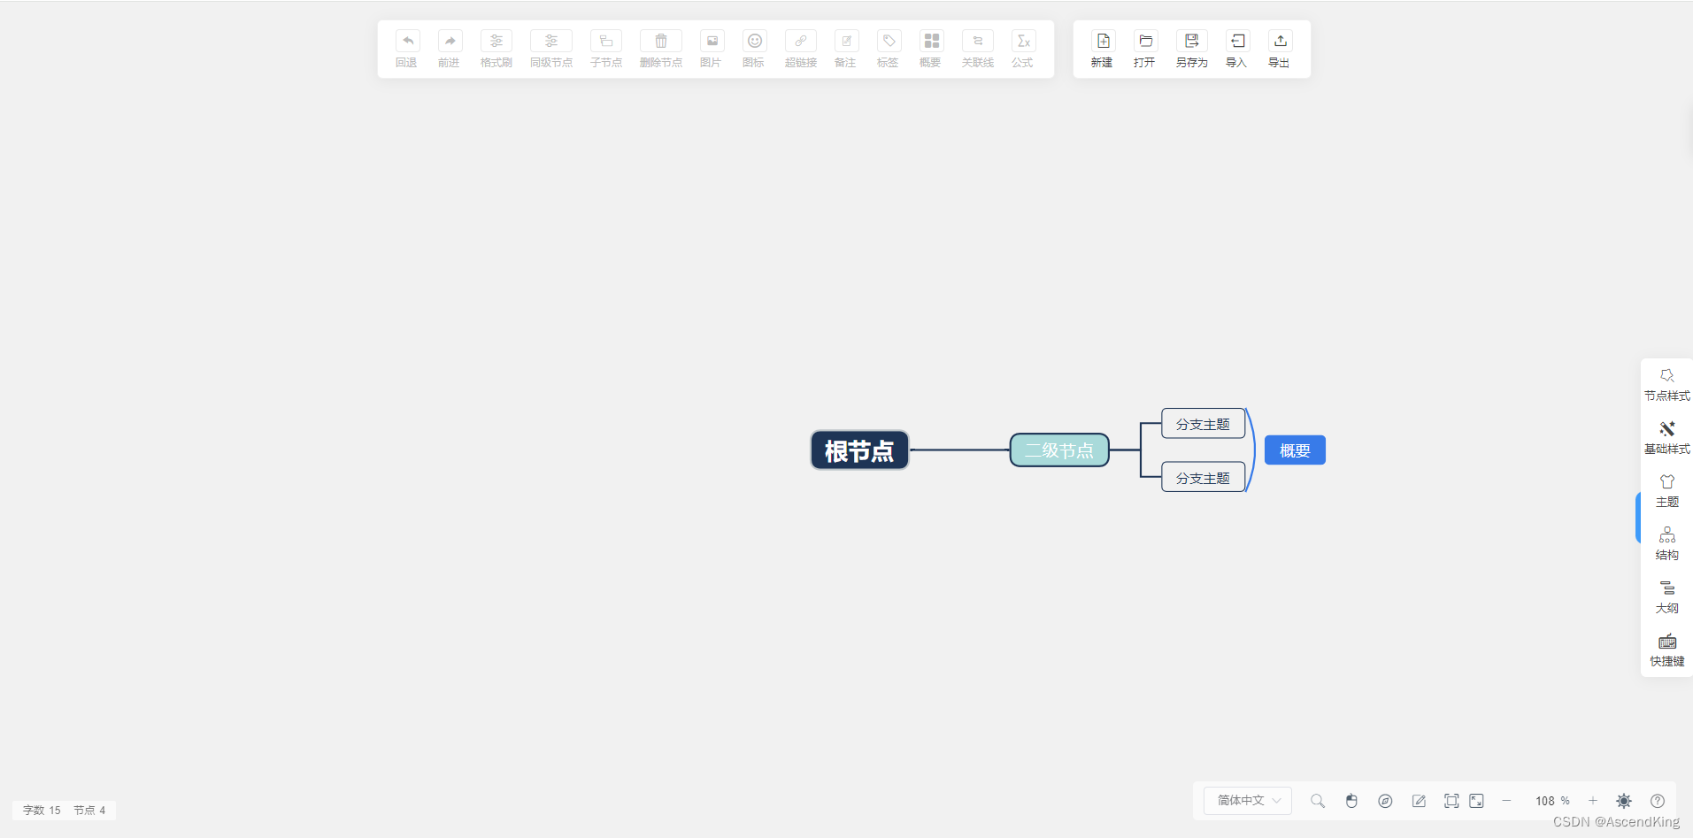
Task: Click the 导出 export button
Action: point(1281,49)
